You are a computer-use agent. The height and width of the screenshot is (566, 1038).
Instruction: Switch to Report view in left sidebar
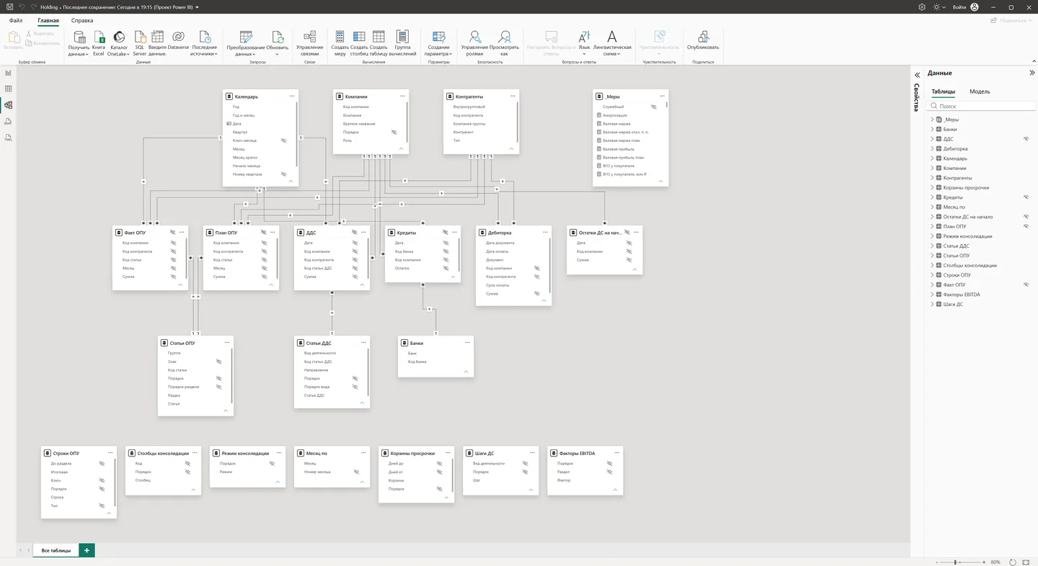(x=9, y=73)
